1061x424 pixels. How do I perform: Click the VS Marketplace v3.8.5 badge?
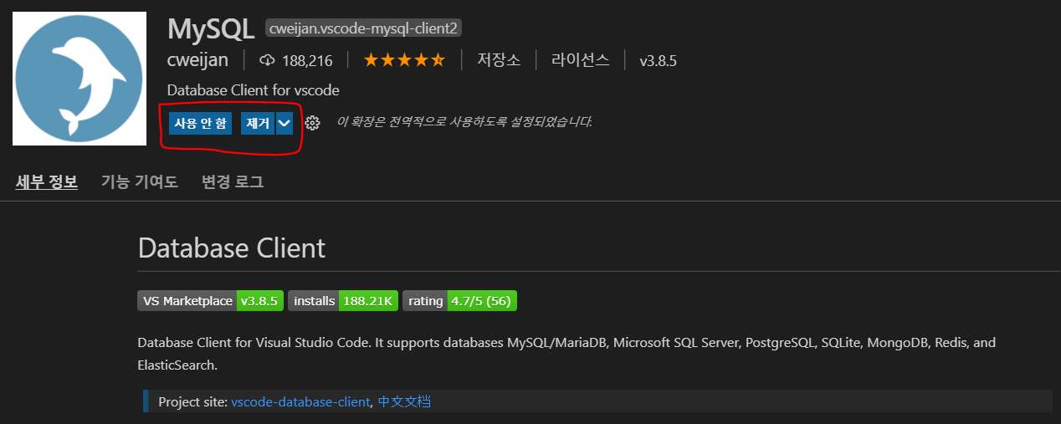click(211, 301)
